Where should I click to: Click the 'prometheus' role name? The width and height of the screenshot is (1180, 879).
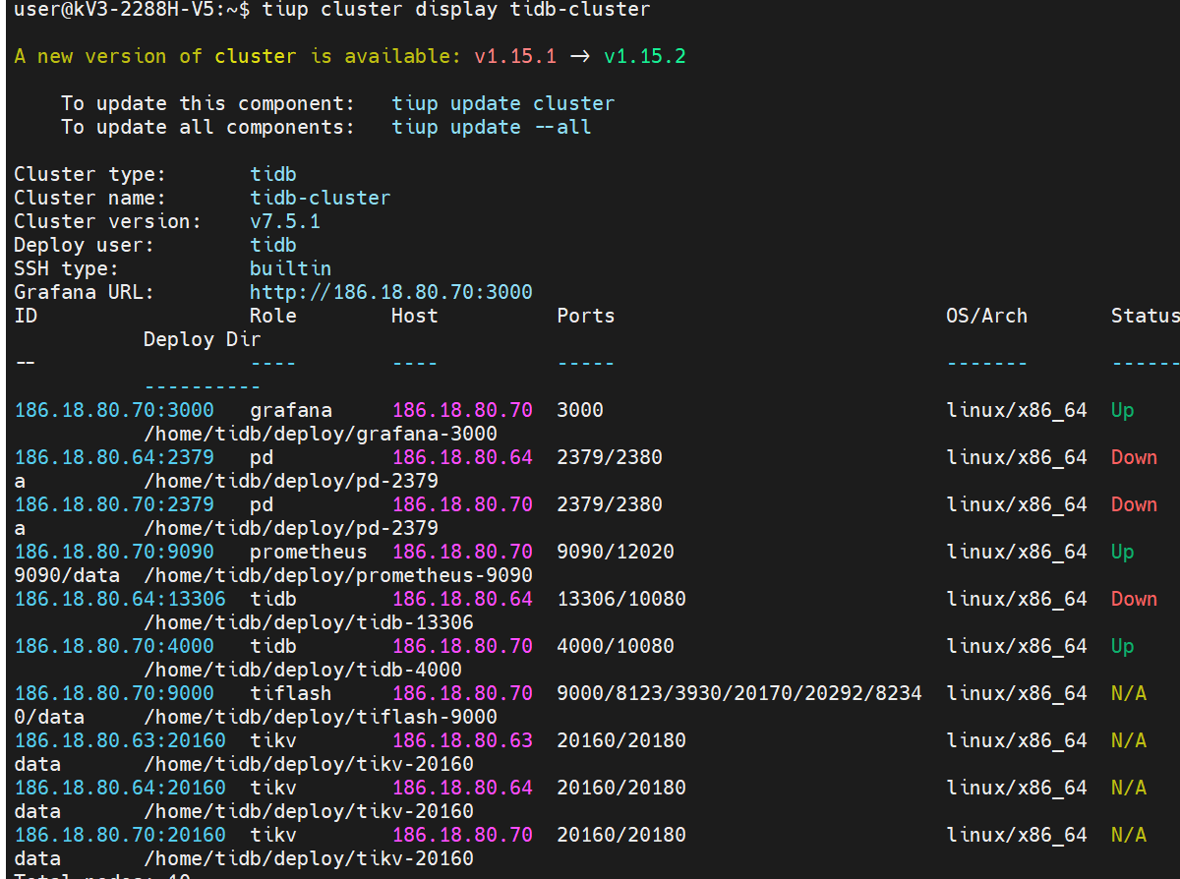309,552
